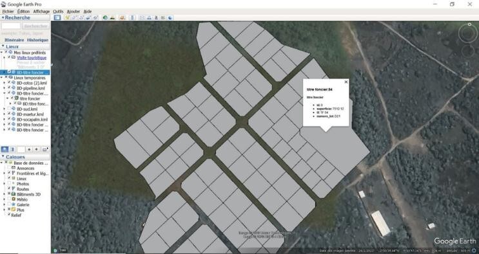Close the titre foncier:54 popup
479x254 pixels.
click(x=346, y=82)
